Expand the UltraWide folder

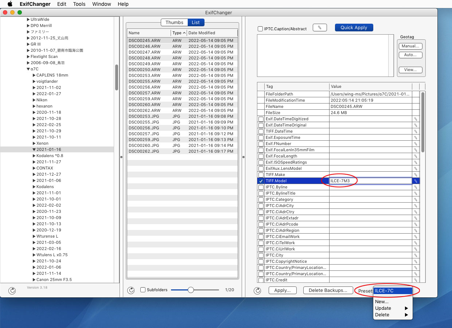click(28, 19)
